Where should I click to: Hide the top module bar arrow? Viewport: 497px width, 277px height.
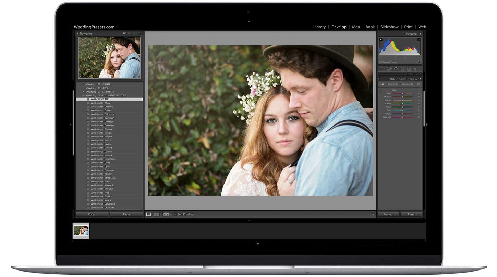pyautogui.click(x=249, y=21)
